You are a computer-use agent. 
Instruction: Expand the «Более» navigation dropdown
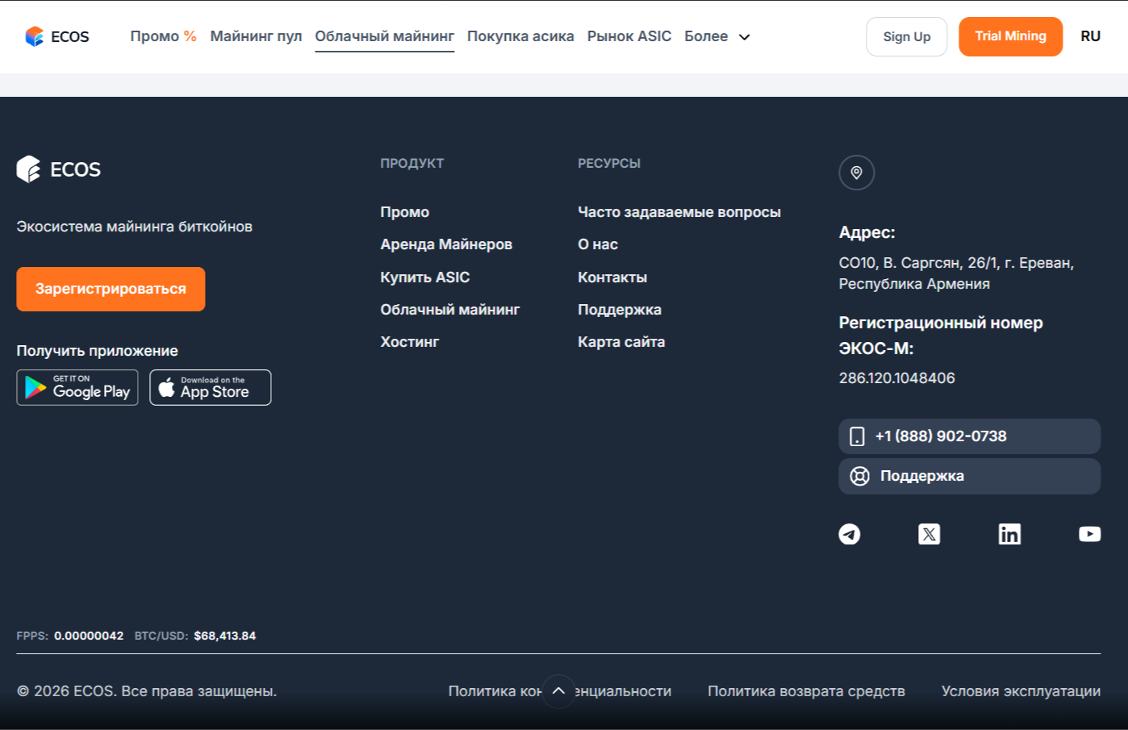pos(716,36)
